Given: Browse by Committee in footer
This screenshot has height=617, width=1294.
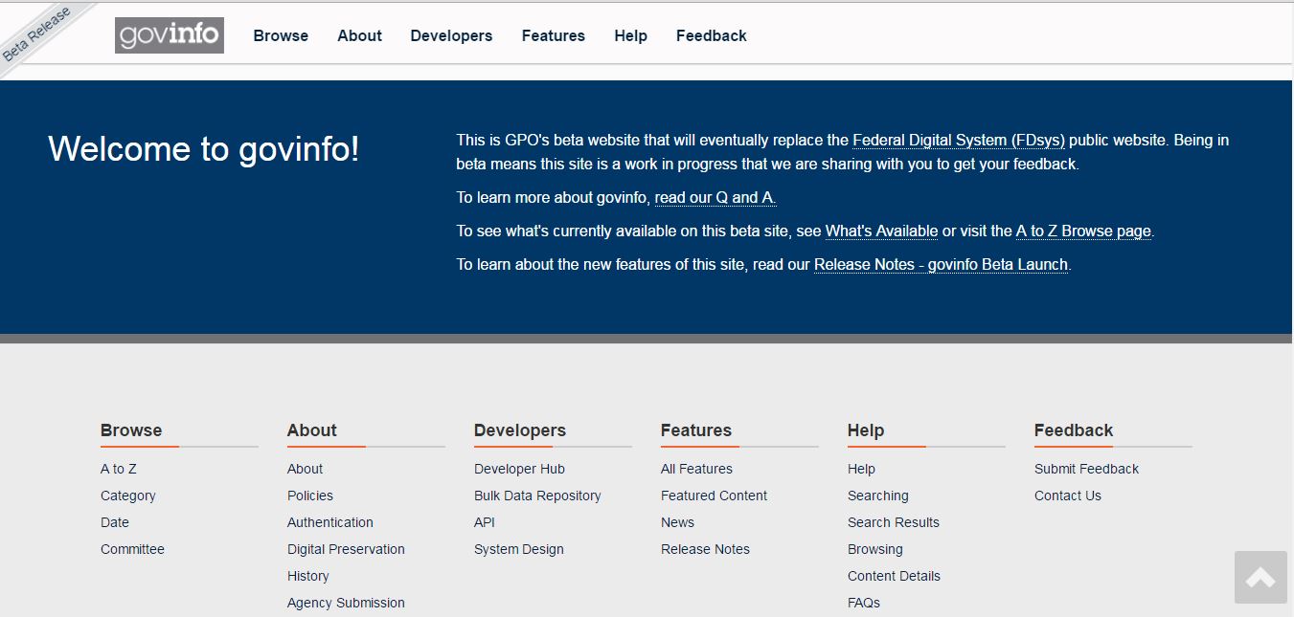Looking at the screenshot, I should (x=132, y=549).
